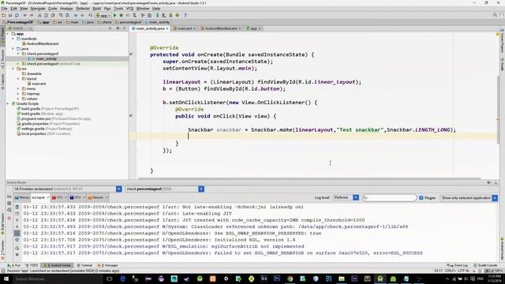Collapse the Gradle Scripts node
505x284 pixels.
[8, 103]
